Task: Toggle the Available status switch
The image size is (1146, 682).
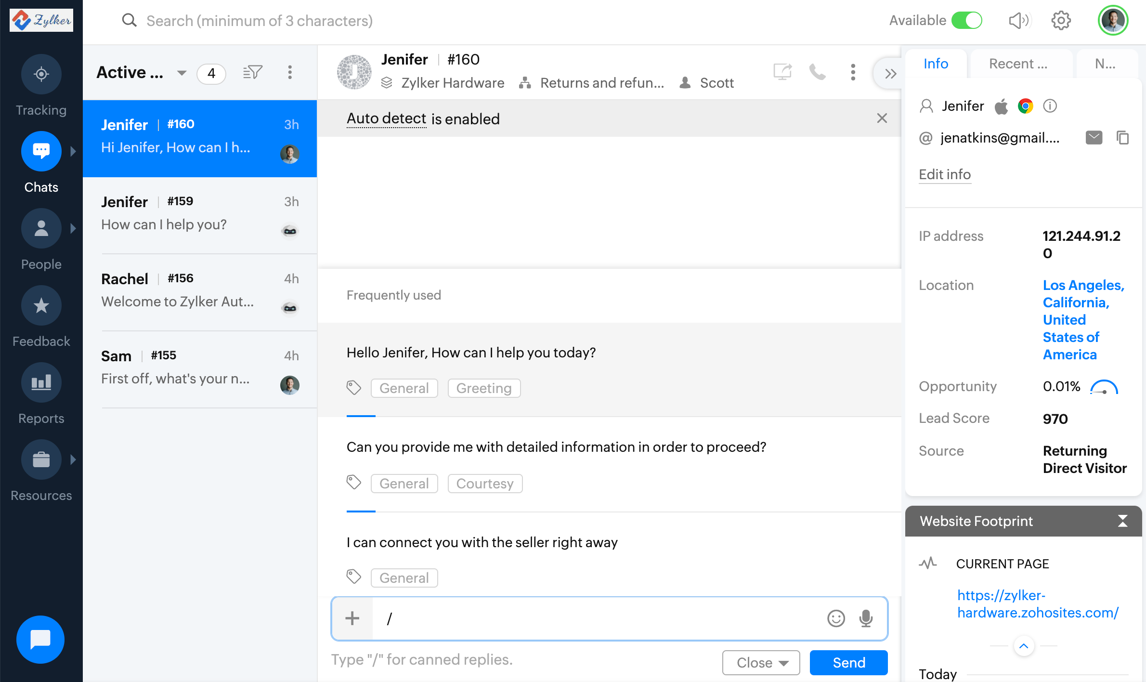Action: (x=966, y=21)
